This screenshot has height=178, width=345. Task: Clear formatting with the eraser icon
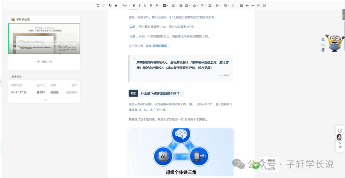[x=110, y=5]
